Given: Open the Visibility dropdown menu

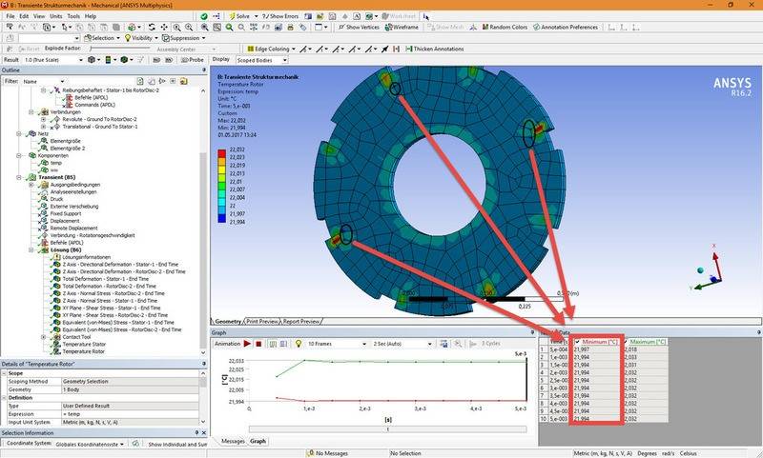Looking at the screenshot, I should [x=141, y=38].
